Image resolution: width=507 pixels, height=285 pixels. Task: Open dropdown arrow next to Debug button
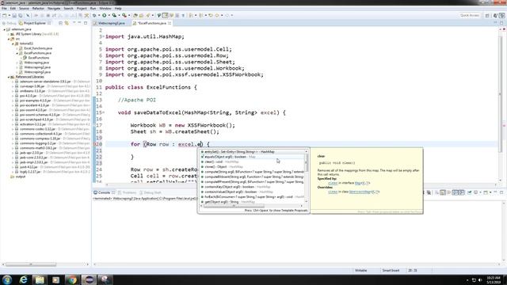[99, 16]
